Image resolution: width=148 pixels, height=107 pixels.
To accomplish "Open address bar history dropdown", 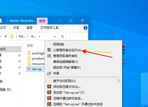I will (x=55, y=36).
